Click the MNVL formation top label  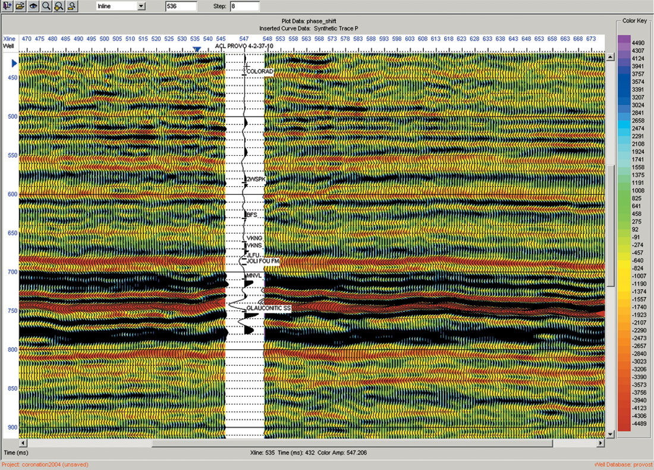click(x=254, y=276)
